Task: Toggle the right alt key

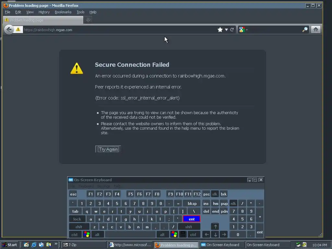Action: pos(162,235)
